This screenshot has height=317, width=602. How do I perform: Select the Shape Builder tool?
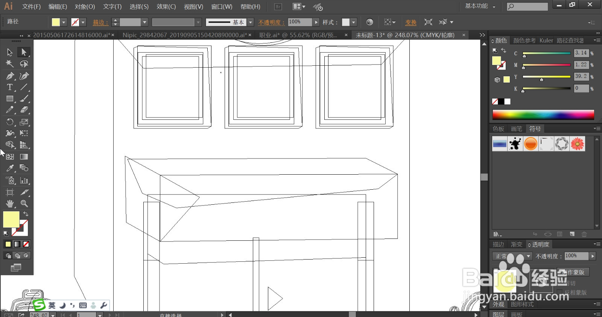click(10, 145)
